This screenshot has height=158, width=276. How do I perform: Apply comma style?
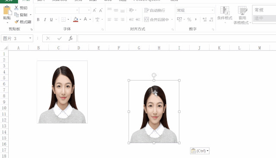click(196, 19)
